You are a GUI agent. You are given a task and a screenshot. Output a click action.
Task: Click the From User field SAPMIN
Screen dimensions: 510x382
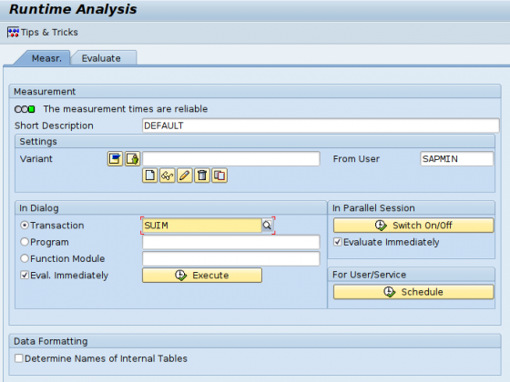[x=456, y=159]
